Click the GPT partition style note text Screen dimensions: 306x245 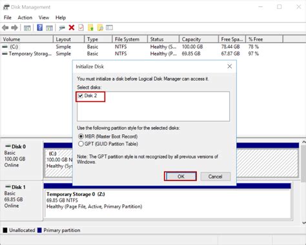pyautogui.click(x=147, y=159)
